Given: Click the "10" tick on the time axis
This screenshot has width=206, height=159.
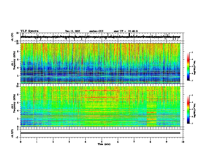Looking at the screenshot, I should (x=183, y=142).
